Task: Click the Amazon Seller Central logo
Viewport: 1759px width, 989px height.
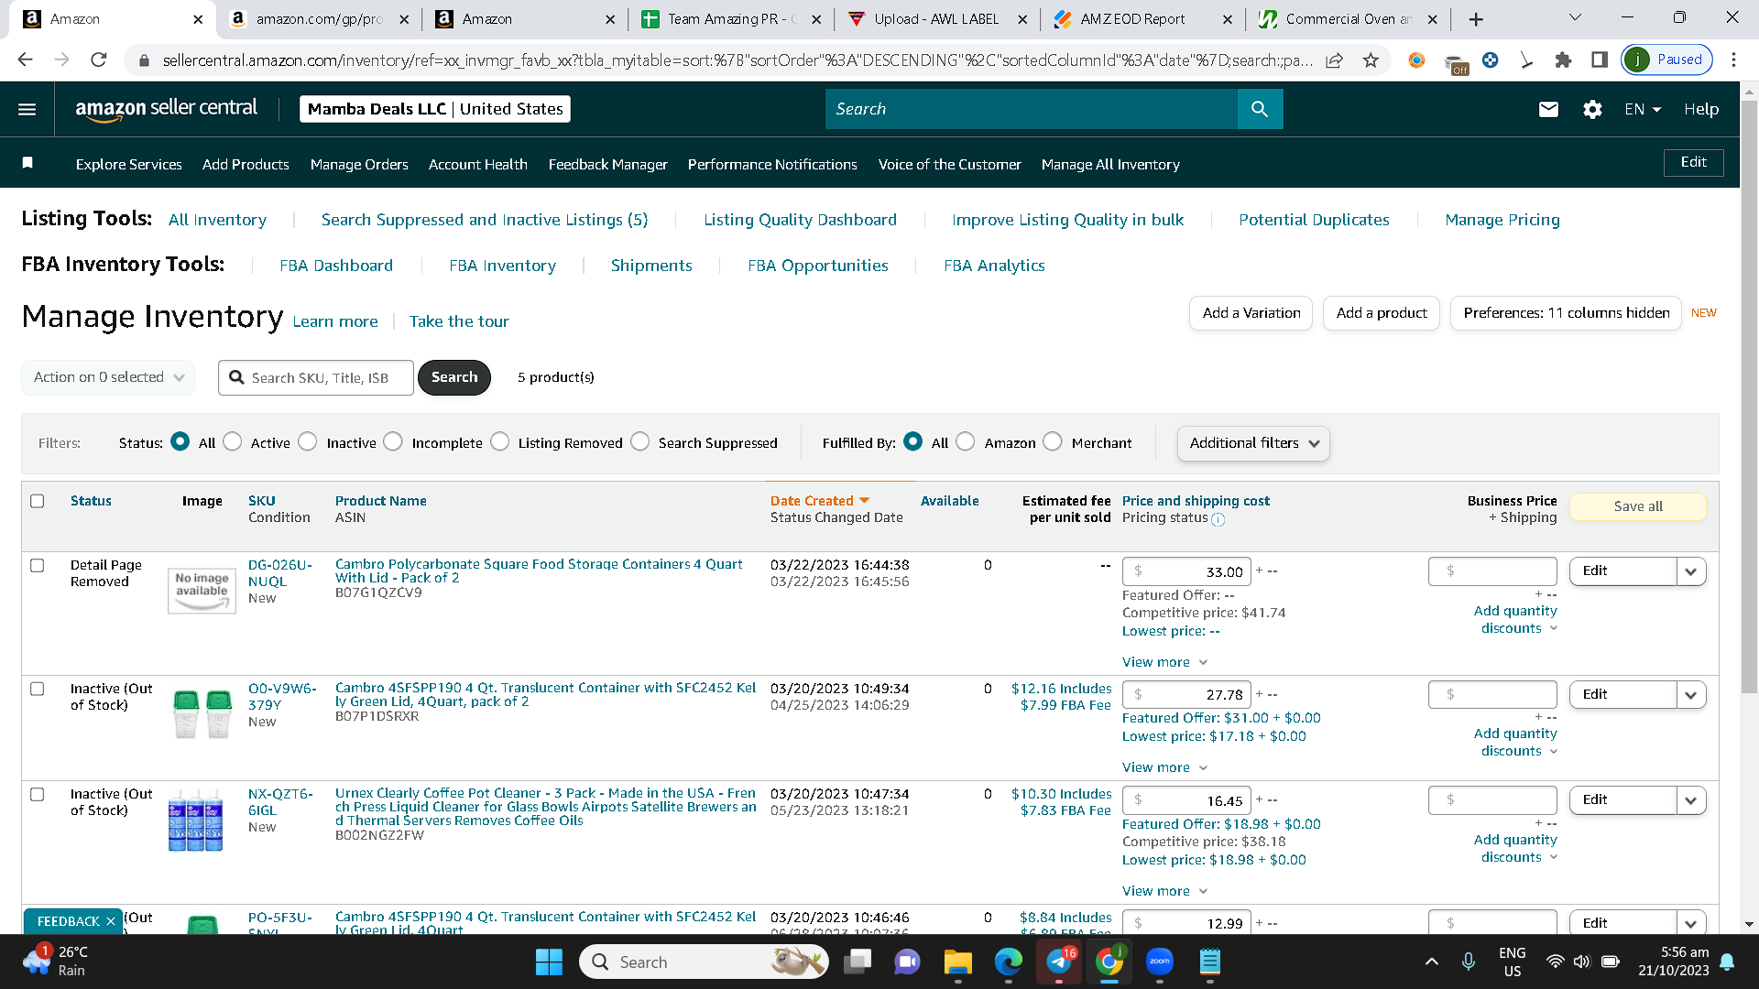Action: pos(166,109)
